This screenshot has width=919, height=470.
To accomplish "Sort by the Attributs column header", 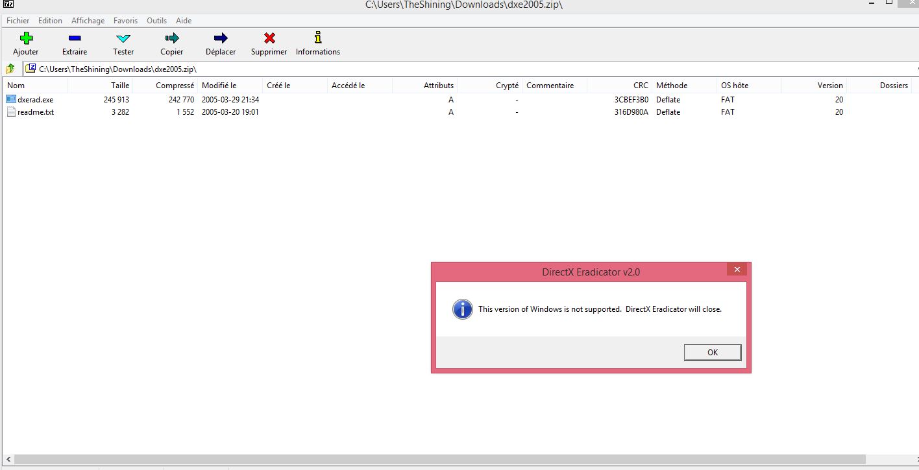I will tap(425, 86).
